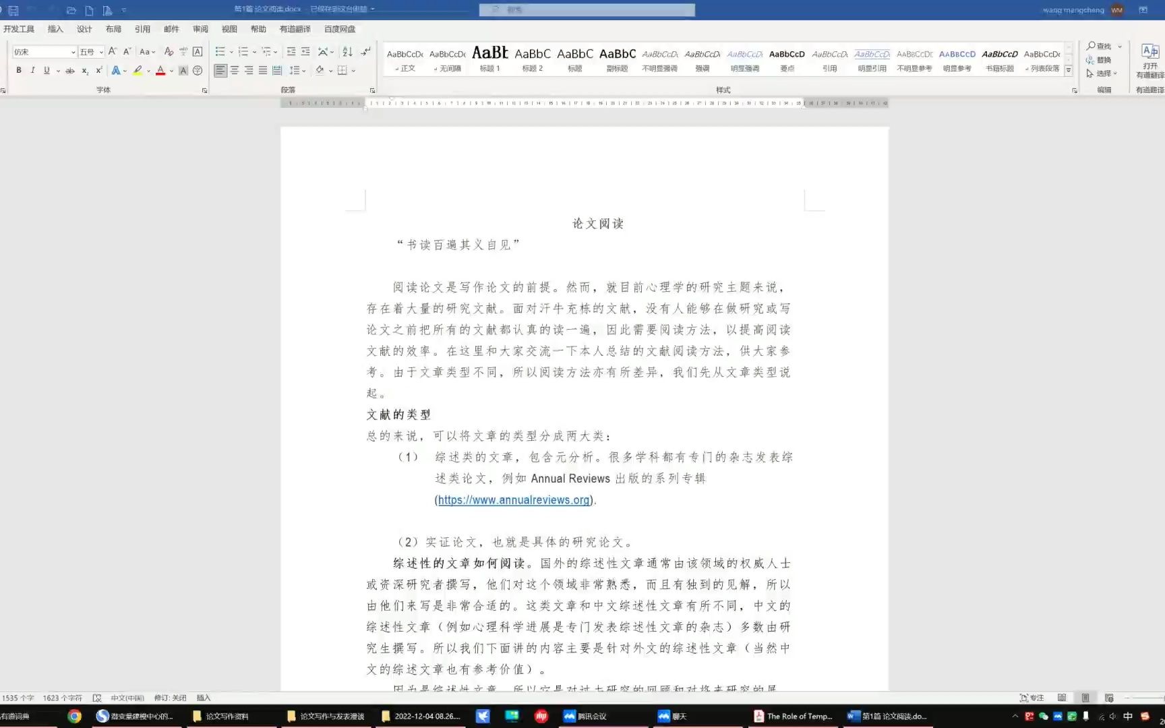
Task: Open phonetic guide icon
Action: click(x=183, y=51)
